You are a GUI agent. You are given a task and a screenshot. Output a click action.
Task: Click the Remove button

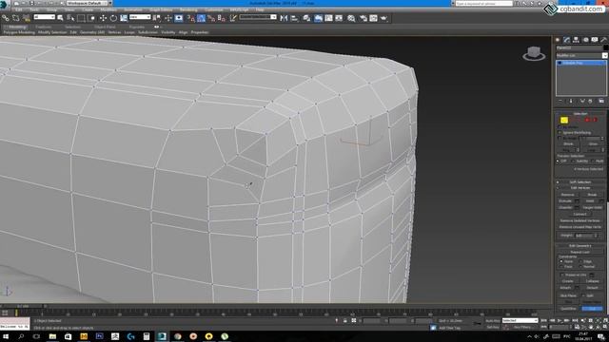click(567, 194)
